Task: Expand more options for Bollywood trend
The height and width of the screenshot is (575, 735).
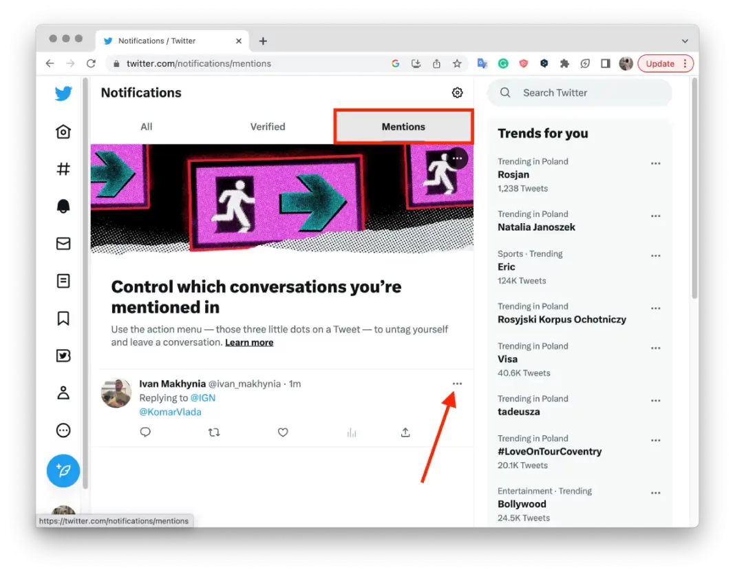Action: click(655, 493)
